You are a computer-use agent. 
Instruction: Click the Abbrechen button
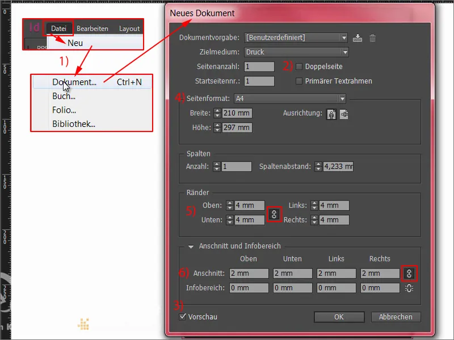tap(396, 317)
